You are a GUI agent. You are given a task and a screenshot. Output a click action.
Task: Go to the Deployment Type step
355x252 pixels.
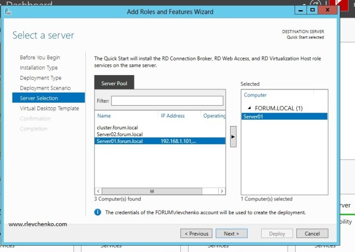point(40,78)
